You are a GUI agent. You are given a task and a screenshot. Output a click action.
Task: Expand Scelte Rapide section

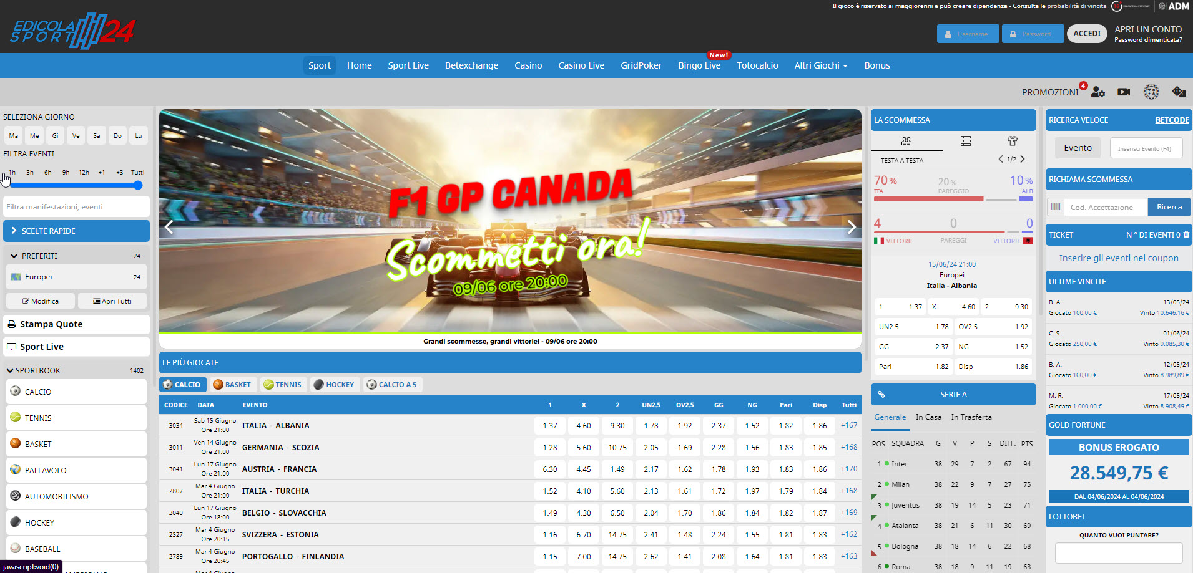tap(76, 231)
